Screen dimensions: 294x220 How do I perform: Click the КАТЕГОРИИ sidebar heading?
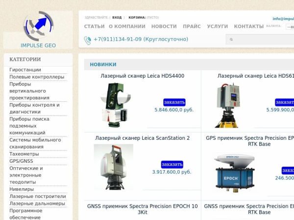point(25,59)
